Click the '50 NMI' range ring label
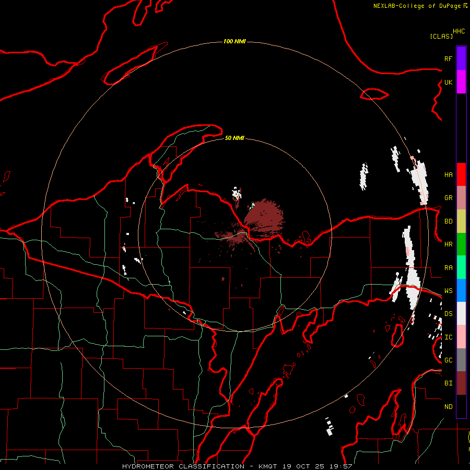 click(x=234, y=138)
